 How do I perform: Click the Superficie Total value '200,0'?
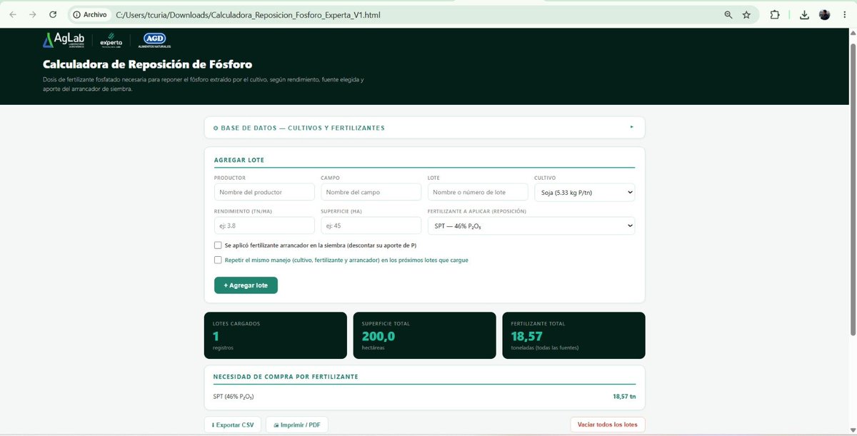pyautogui.click(x=379, y=336)
